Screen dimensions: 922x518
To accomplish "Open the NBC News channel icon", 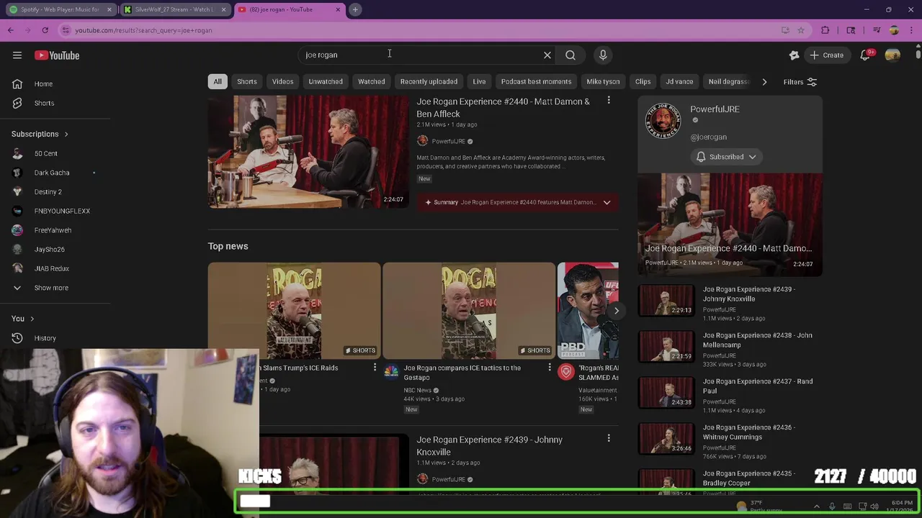I will pos(391,371).
